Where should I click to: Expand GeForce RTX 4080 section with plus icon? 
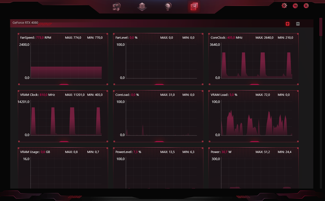click(x=288, y=24)
